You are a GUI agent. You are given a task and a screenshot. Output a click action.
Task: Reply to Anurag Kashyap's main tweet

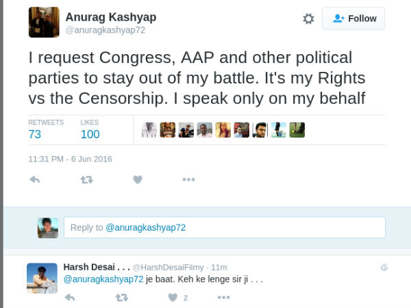coord(34,179)
